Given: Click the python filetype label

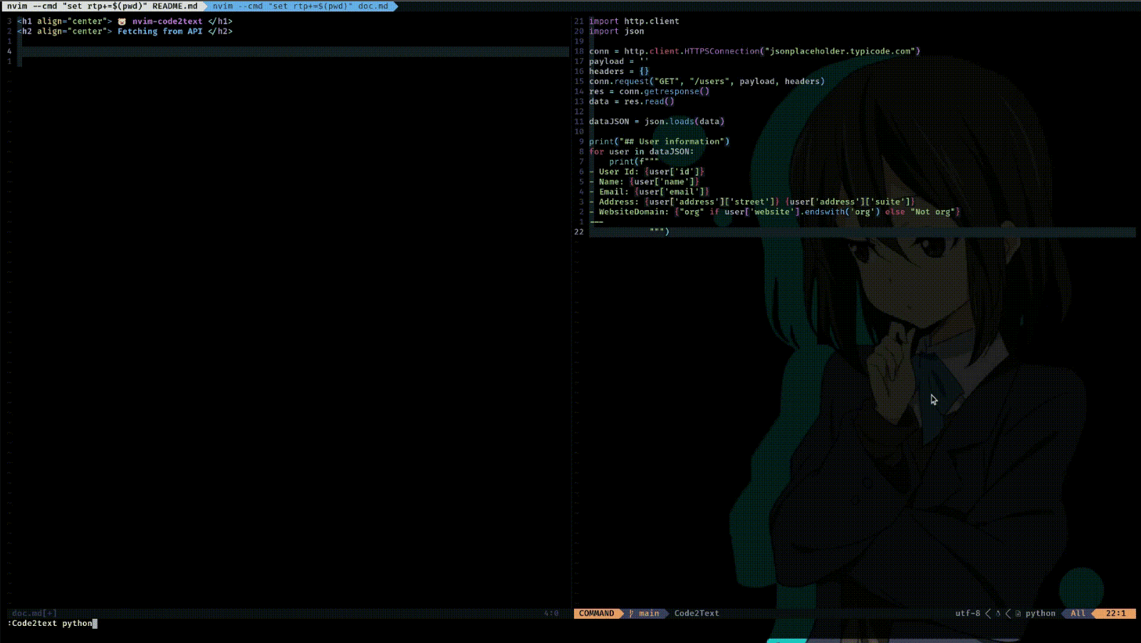Looking at the screenshot, I should [x=1040, y=613].
